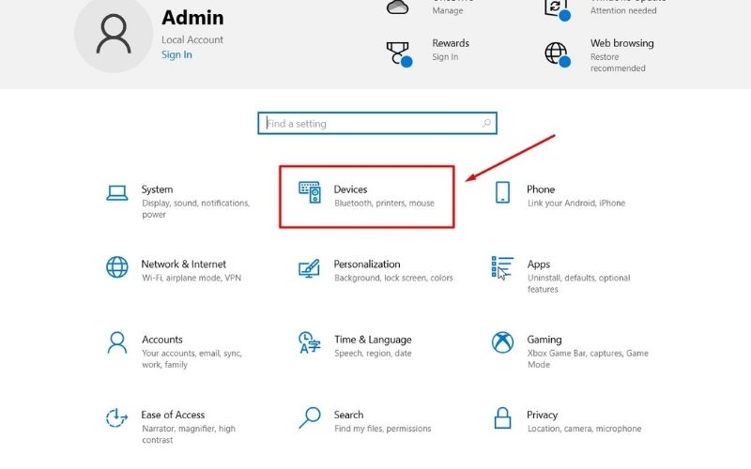Click the Privacy title
751x469 pixels.
coord(543,415)
